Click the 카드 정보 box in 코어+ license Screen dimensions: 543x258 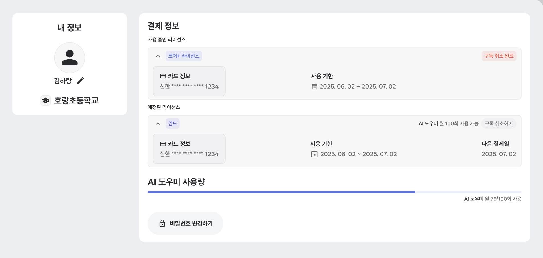(x=189, y=81)
